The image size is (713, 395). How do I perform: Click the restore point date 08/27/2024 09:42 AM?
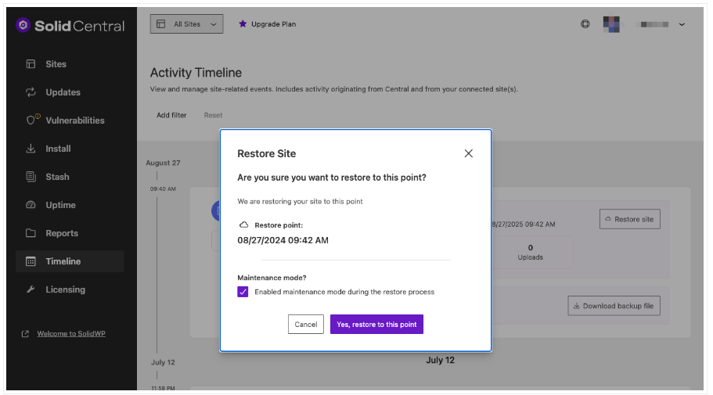[283, 240]
